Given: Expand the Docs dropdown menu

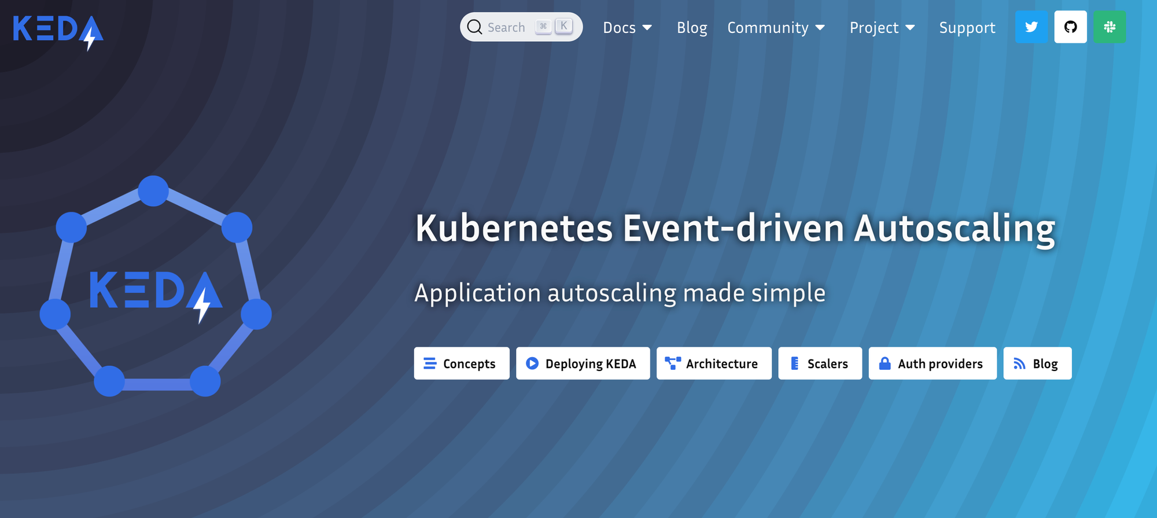Looking at the screenshot, I should point(628,28).
